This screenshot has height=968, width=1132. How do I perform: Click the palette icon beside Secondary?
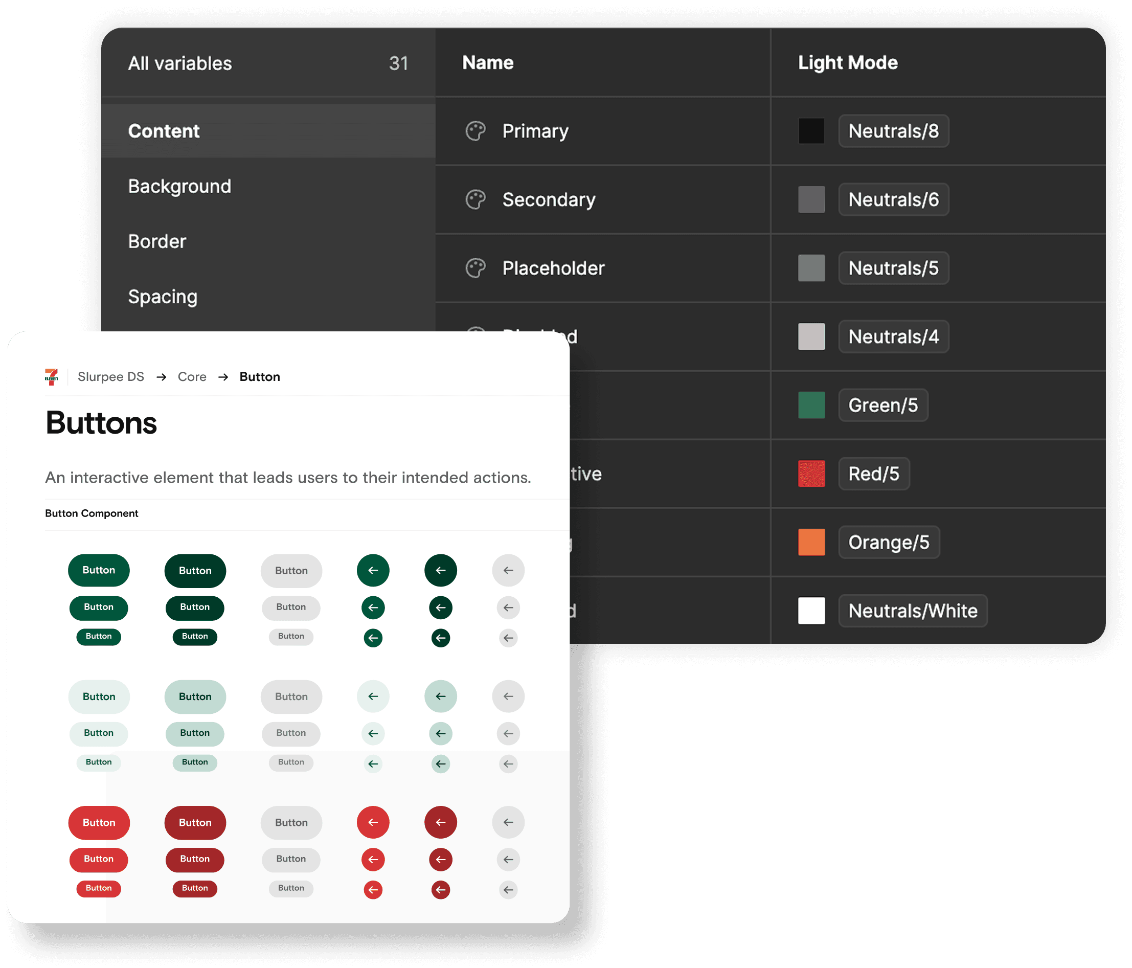pyautogui.click(x=475, y=199)
